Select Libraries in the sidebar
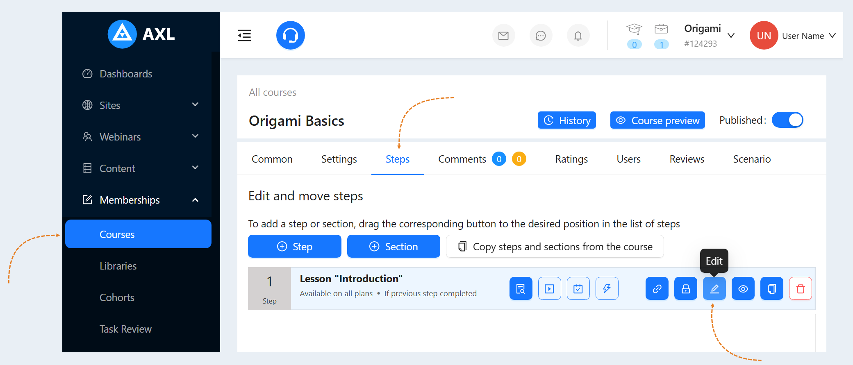 118,266
